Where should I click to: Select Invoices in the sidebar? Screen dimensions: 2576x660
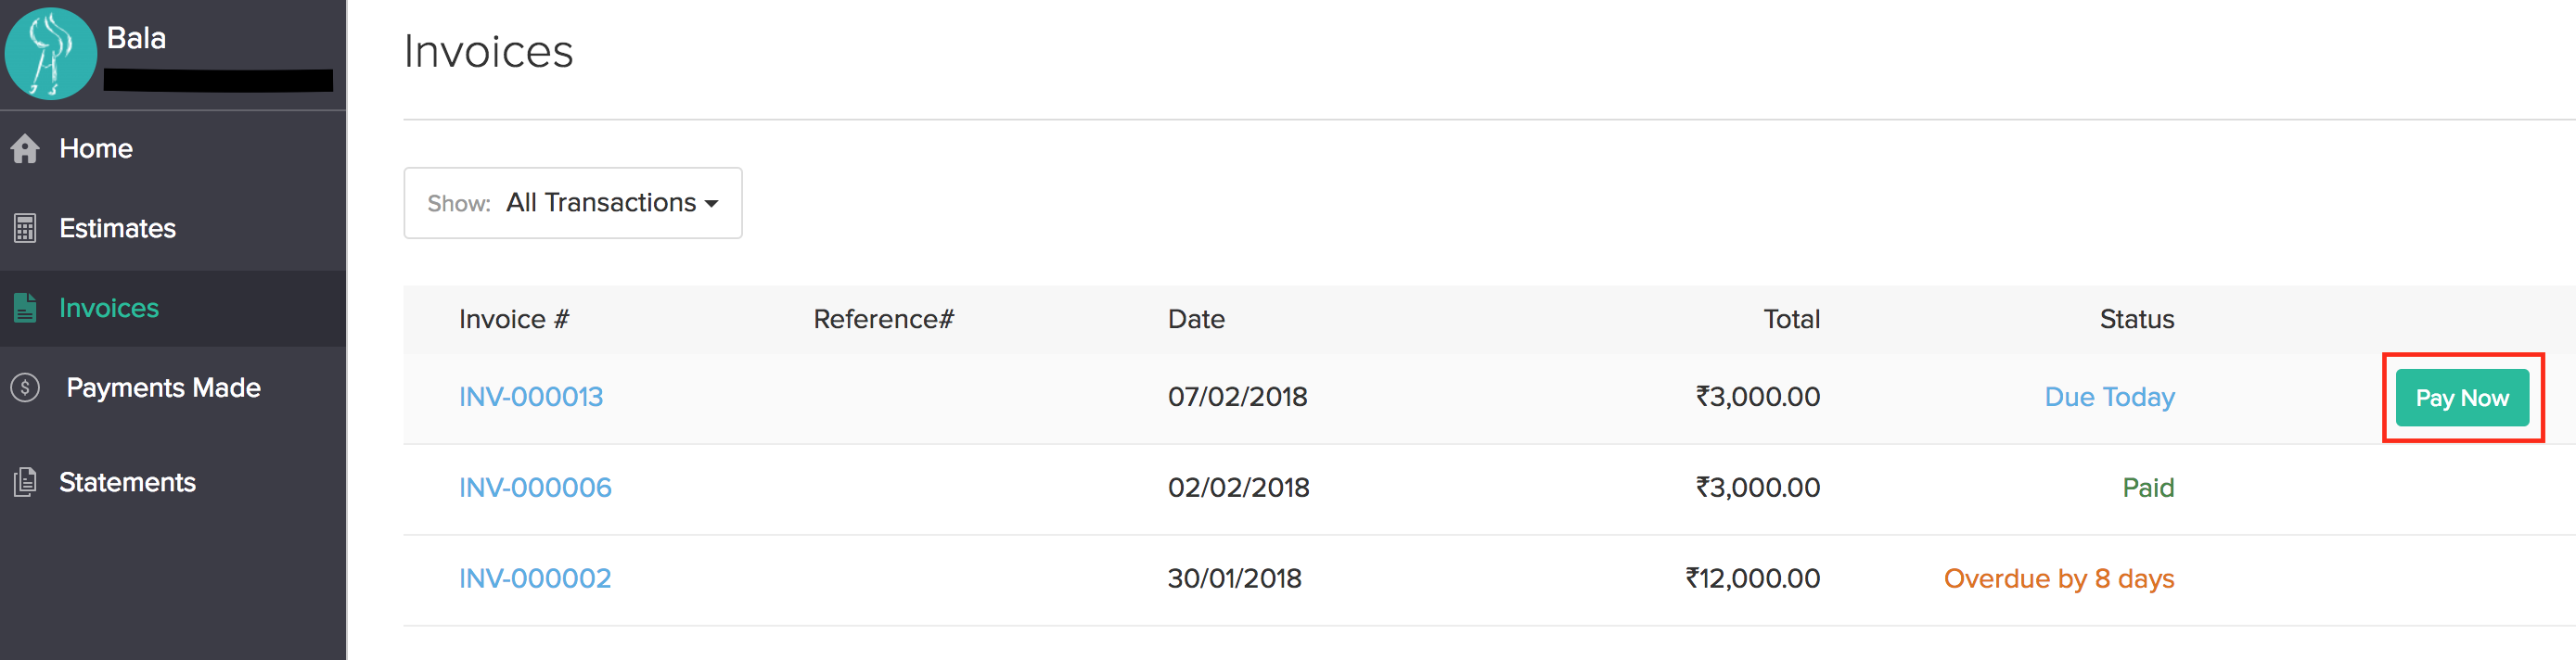pos(109,308)
